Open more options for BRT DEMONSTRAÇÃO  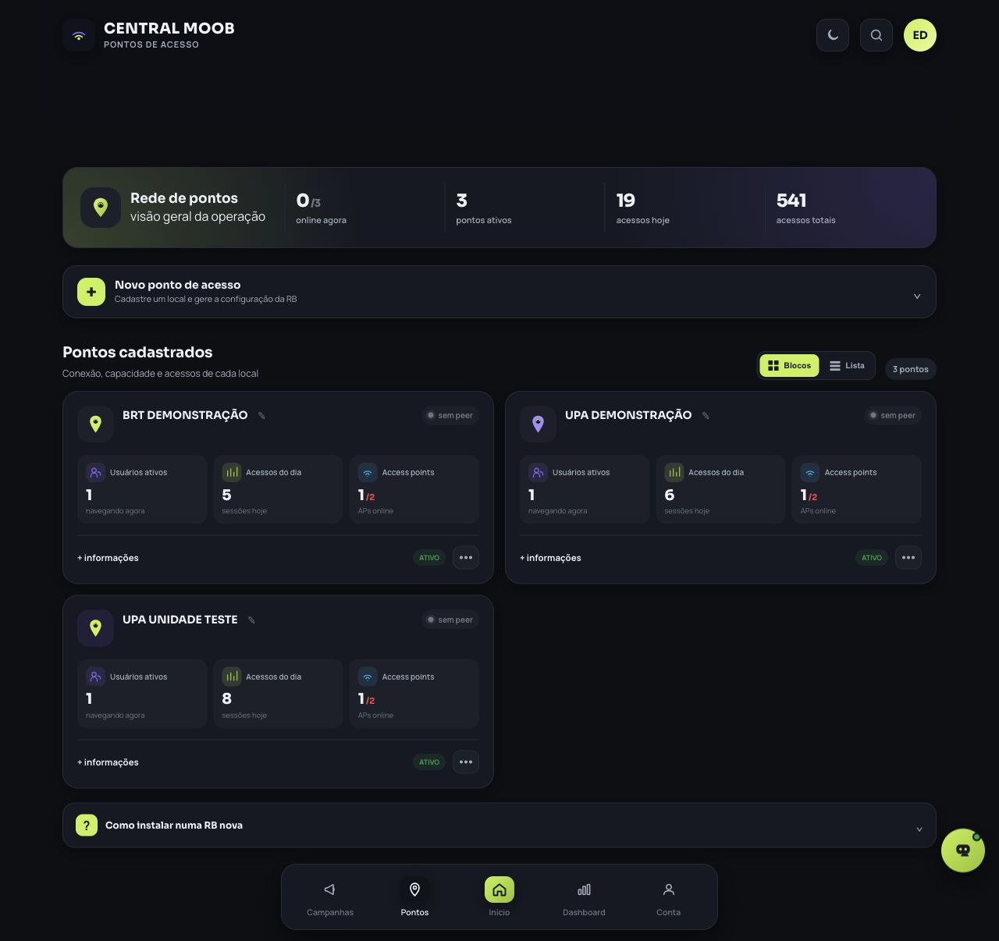pyautogui.click(x=466, y=557)
